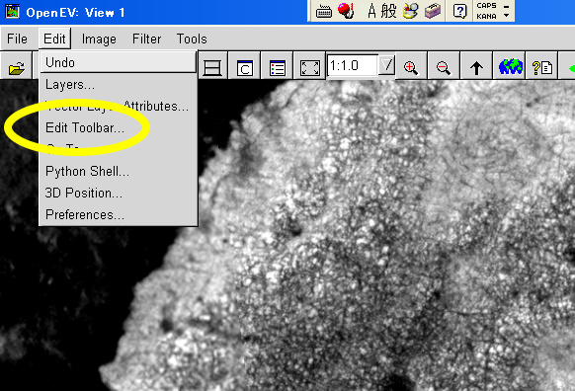This screenshot has width=575, height=391.
Task: Click the split window panes icon
Action: tap(212, 68)
